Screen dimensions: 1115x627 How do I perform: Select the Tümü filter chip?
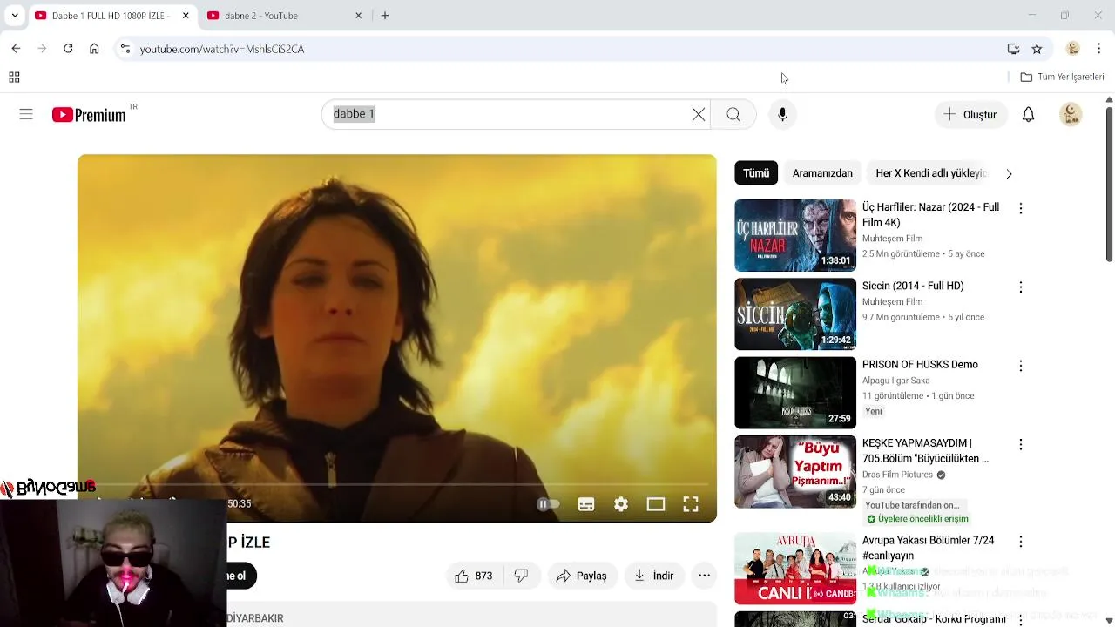point(756,173)
